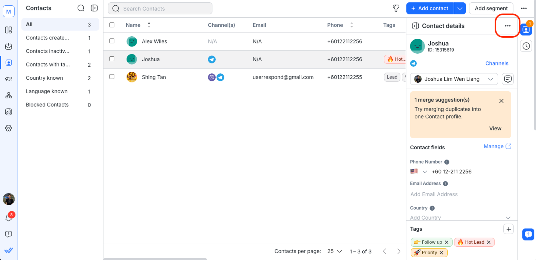This screenshot has width=536, height=260.
Task: Select the Country known segment
Action: coord(44,78)
